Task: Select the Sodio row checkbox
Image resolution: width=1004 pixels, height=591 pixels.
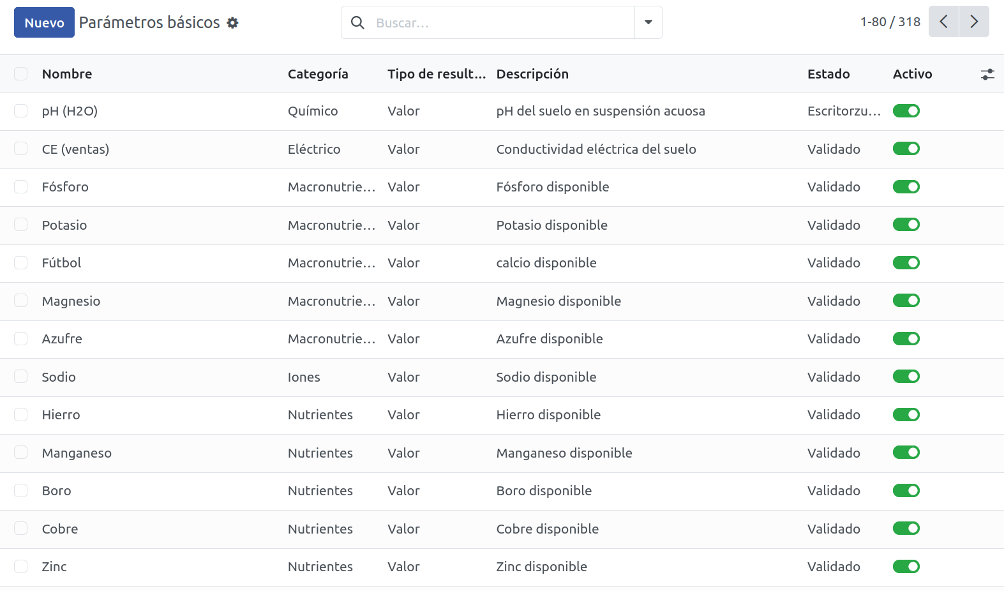Action: point(21,377)
